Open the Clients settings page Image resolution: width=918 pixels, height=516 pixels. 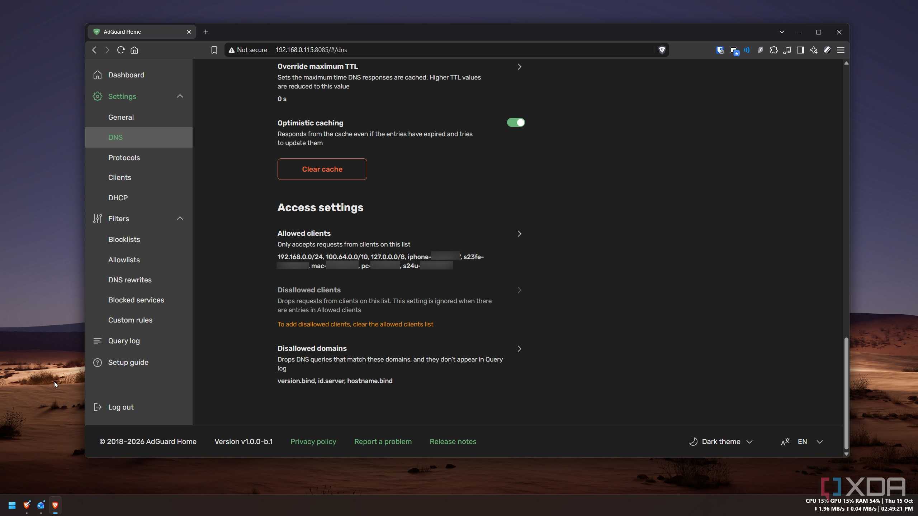point(120,177)
